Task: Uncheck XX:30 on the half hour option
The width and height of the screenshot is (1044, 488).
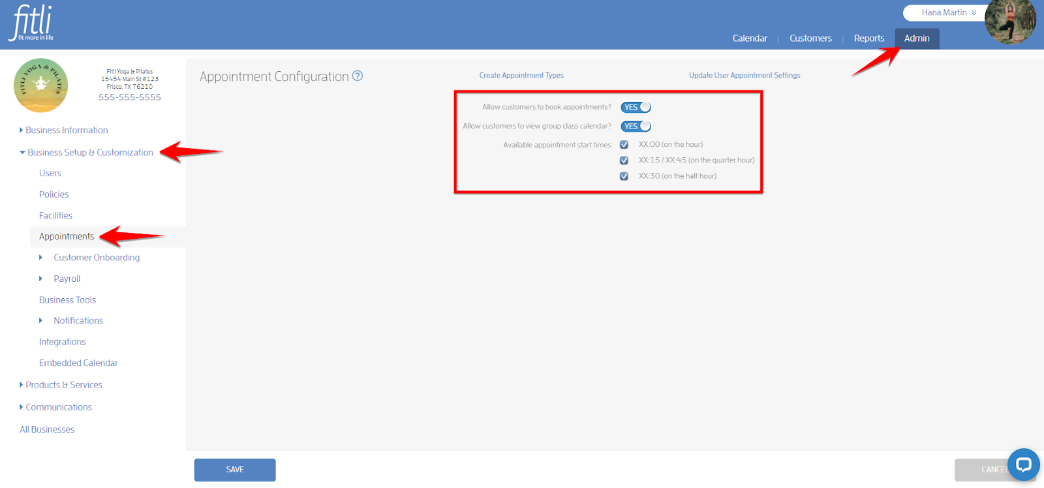Action: [624, 176]
